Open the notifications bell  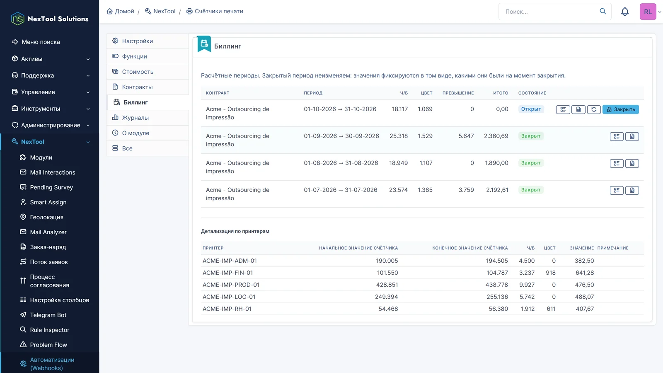coord(625,12)
